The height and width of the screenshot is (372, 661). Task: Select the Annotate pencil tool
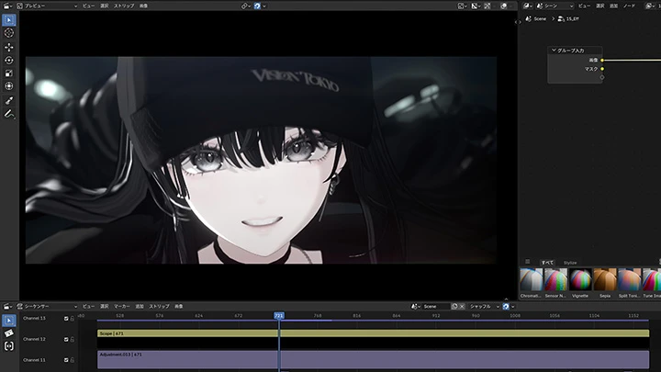coord(9,114)
